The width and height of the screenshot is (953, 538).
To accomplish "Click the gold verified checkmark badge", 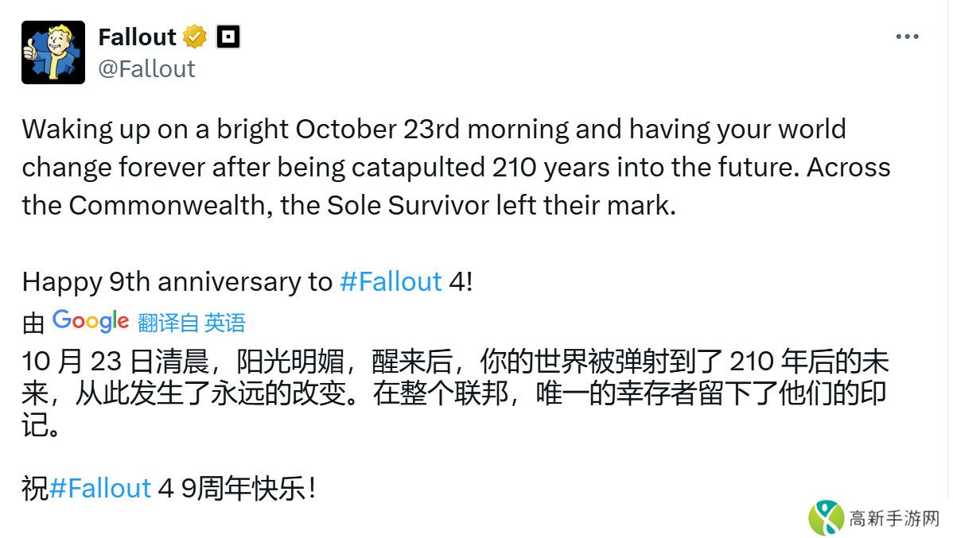I will [x=195, y=37].
